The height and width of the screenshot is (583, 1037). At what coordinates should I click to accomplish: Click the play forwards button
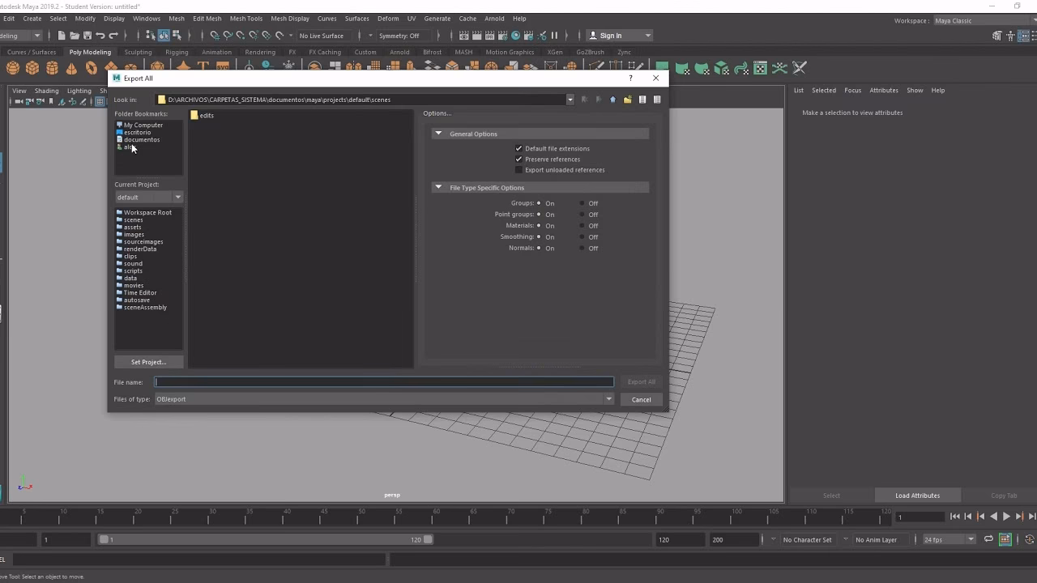coord(1007,517)
